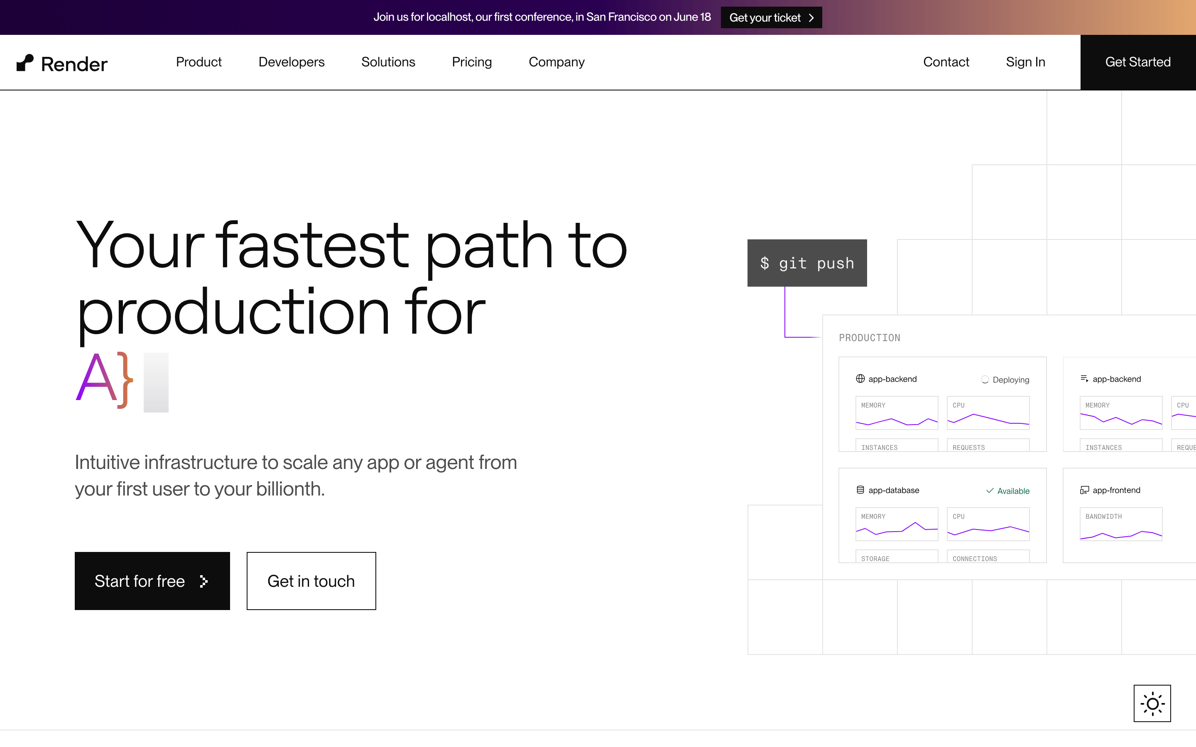This screenshot has width=1196, height=747.
Task: Click the Get in touch button
Action: 311,581
